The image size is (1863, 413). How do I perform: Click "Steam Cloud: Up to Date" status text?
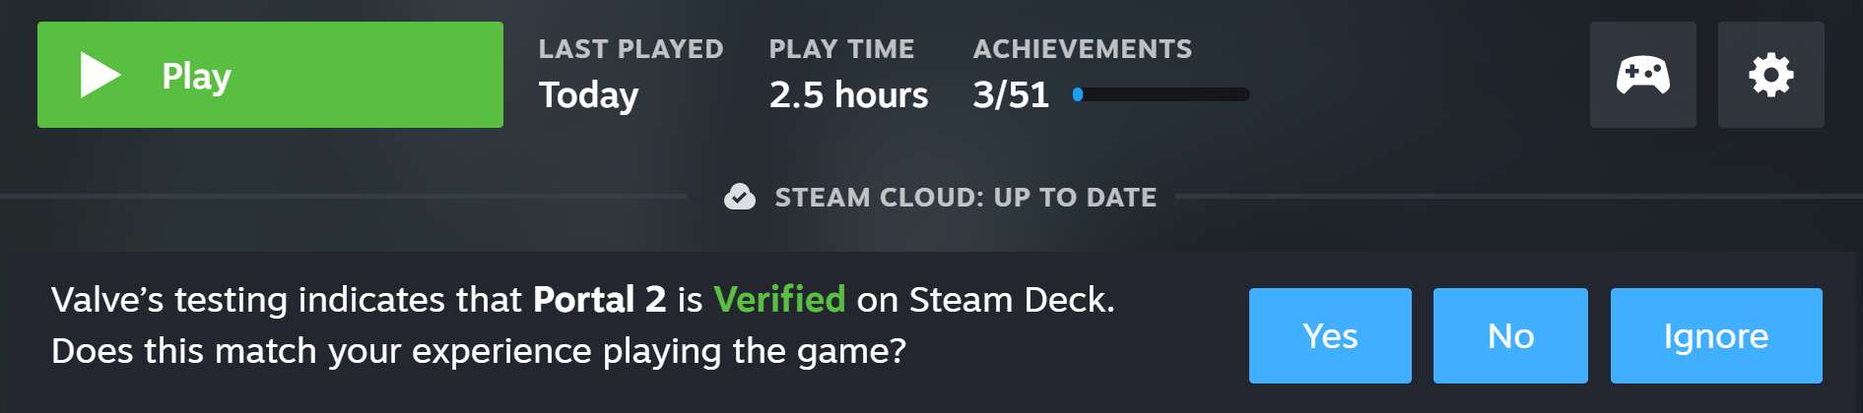[965, 198]
